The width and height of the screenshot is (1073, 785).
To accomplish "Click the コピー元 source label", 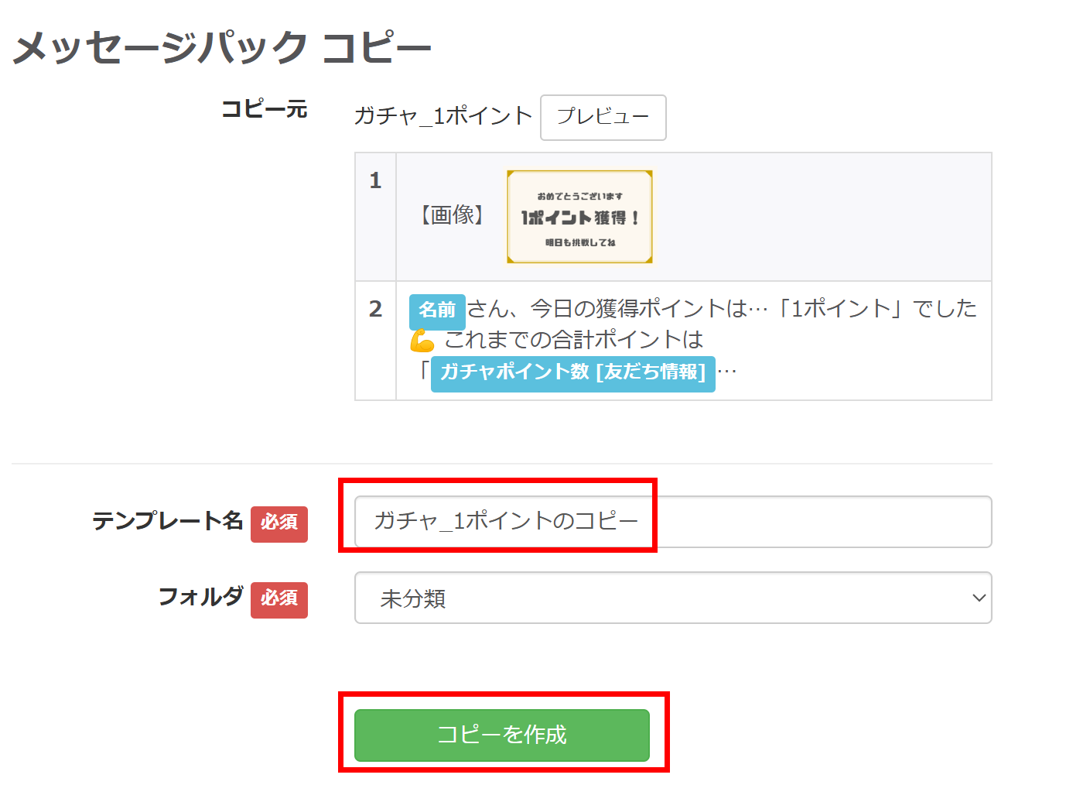I will pos(265,109).
